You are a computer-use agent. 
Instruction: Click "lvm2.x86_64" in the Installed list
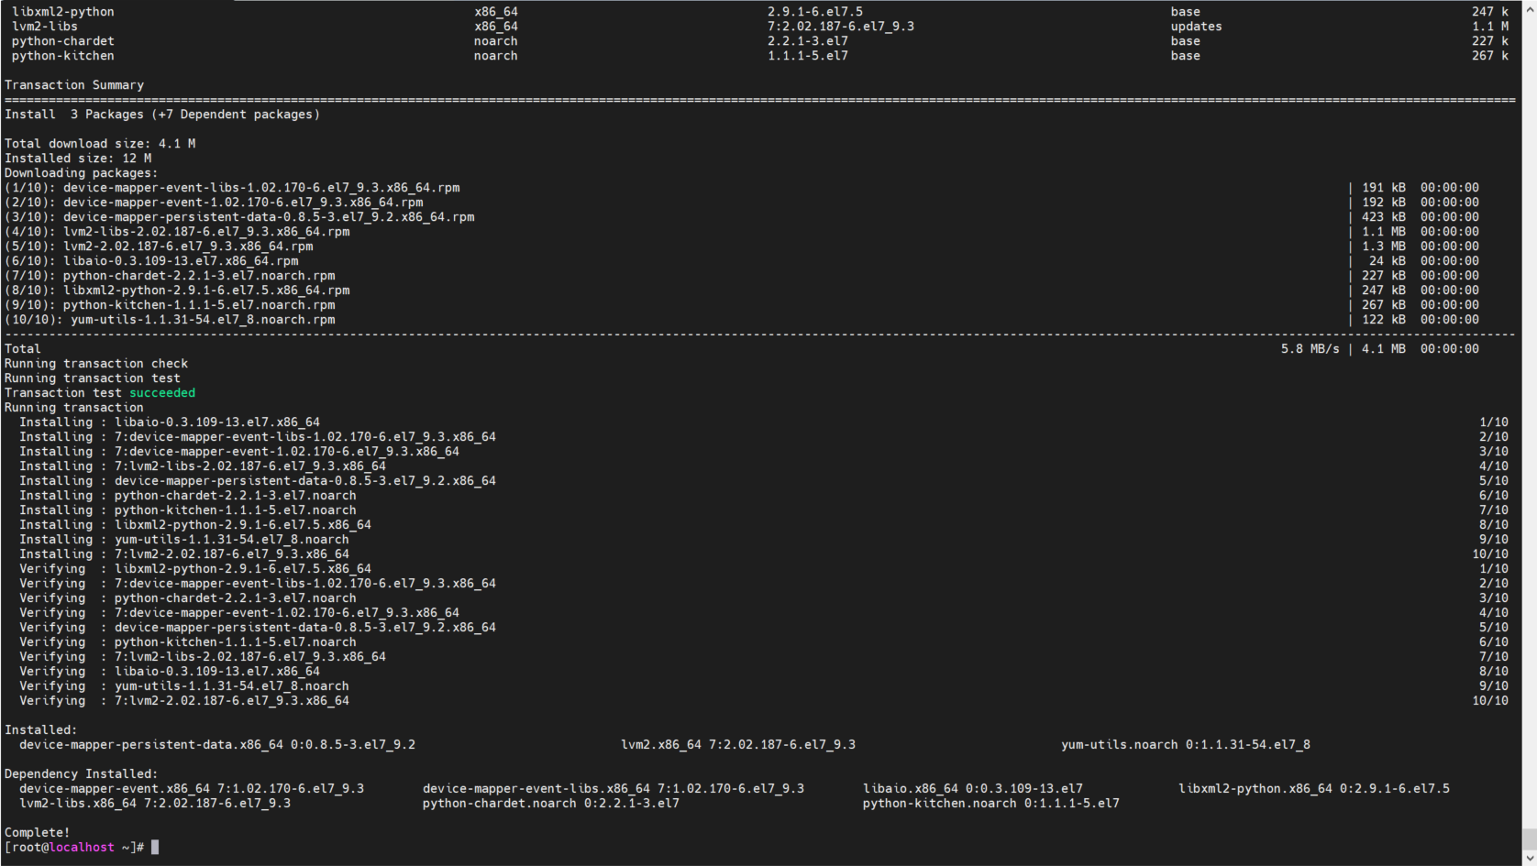tap(660, 745)
